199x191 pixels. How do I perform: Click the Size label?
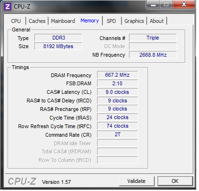[23, 46]
